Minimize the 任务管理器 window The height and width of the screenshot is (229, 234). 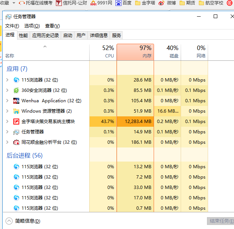click(199, 16)
